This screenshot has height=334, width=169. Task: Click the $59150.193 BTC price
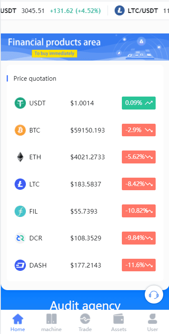pos(88,130)
